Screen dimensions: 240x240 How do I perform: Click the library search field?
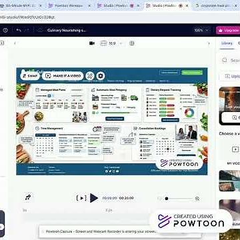(230, 60)
